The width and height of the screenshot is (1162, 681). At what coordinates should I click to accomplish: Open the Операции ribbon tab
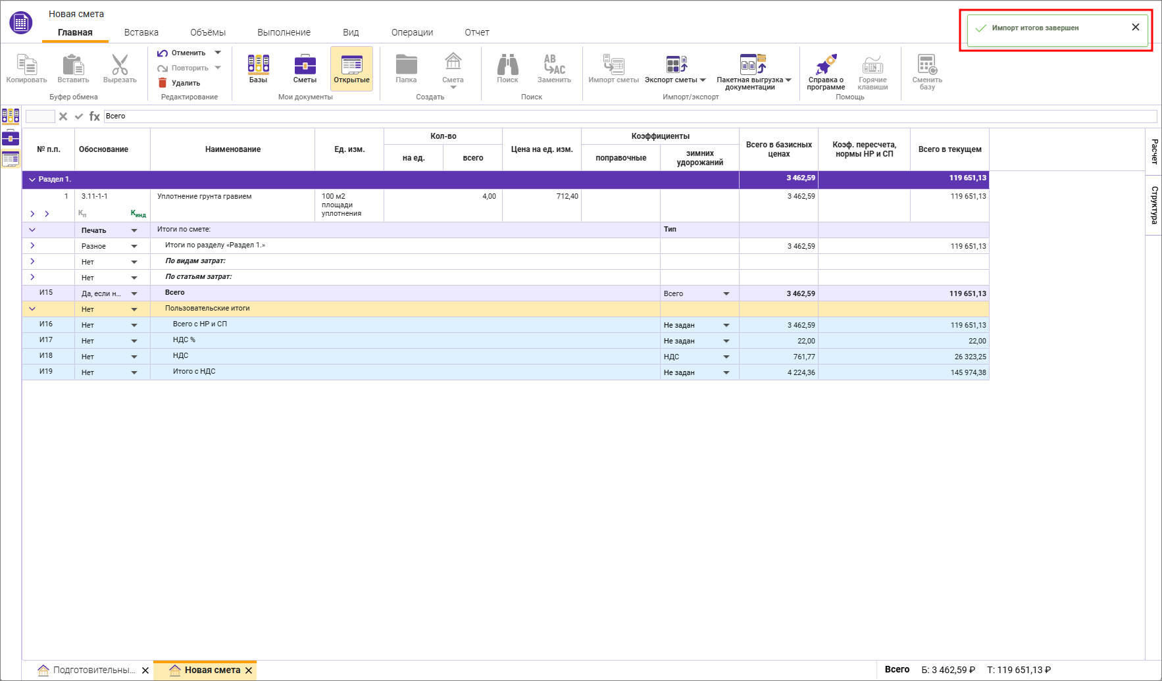(x=412, y=32)
